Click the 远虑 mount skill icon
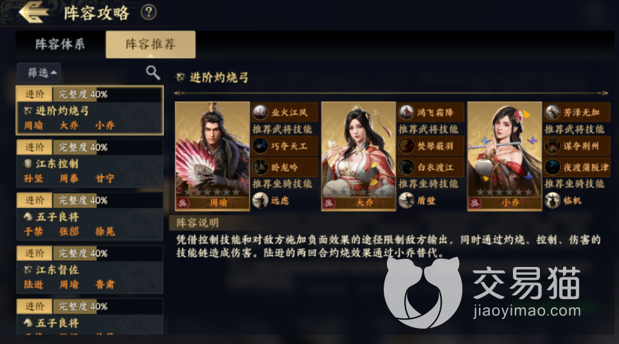619x344 pixels. pos(260,201)
